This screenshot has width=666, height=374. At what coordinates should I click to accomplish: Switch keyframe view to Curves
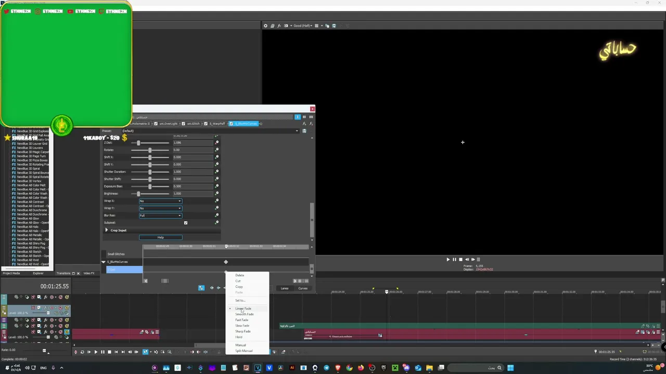[x=303, y=288]
